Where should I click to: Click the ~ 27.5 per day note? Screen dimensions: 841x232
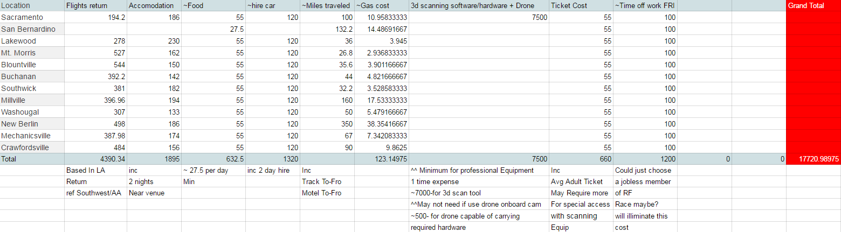(213, 170)
